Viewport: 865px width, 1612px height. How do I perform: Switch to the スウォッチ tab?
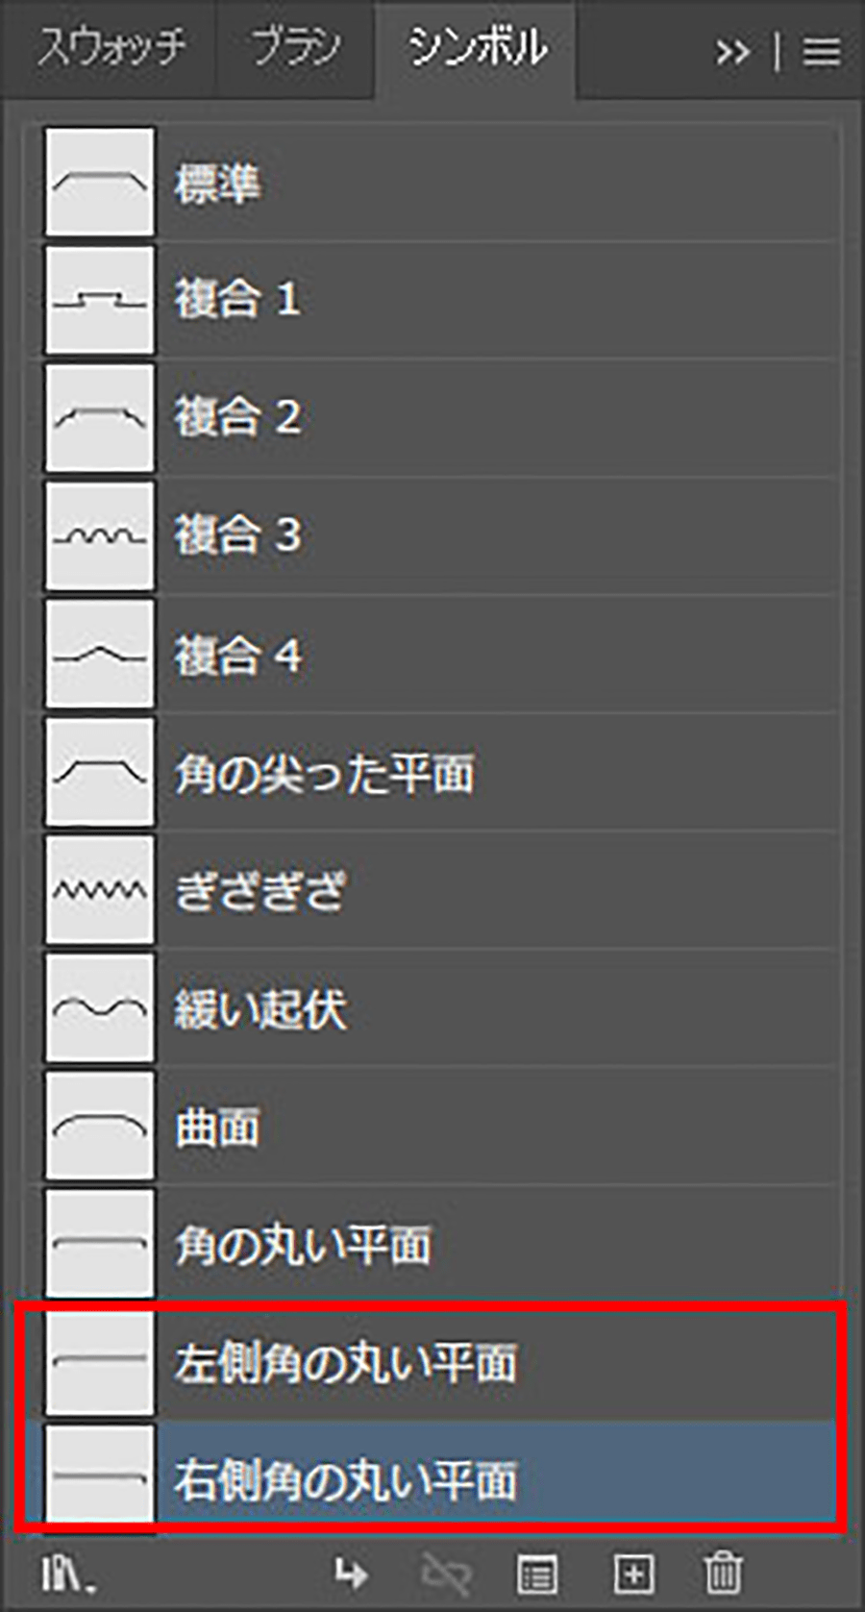[111, 48]
